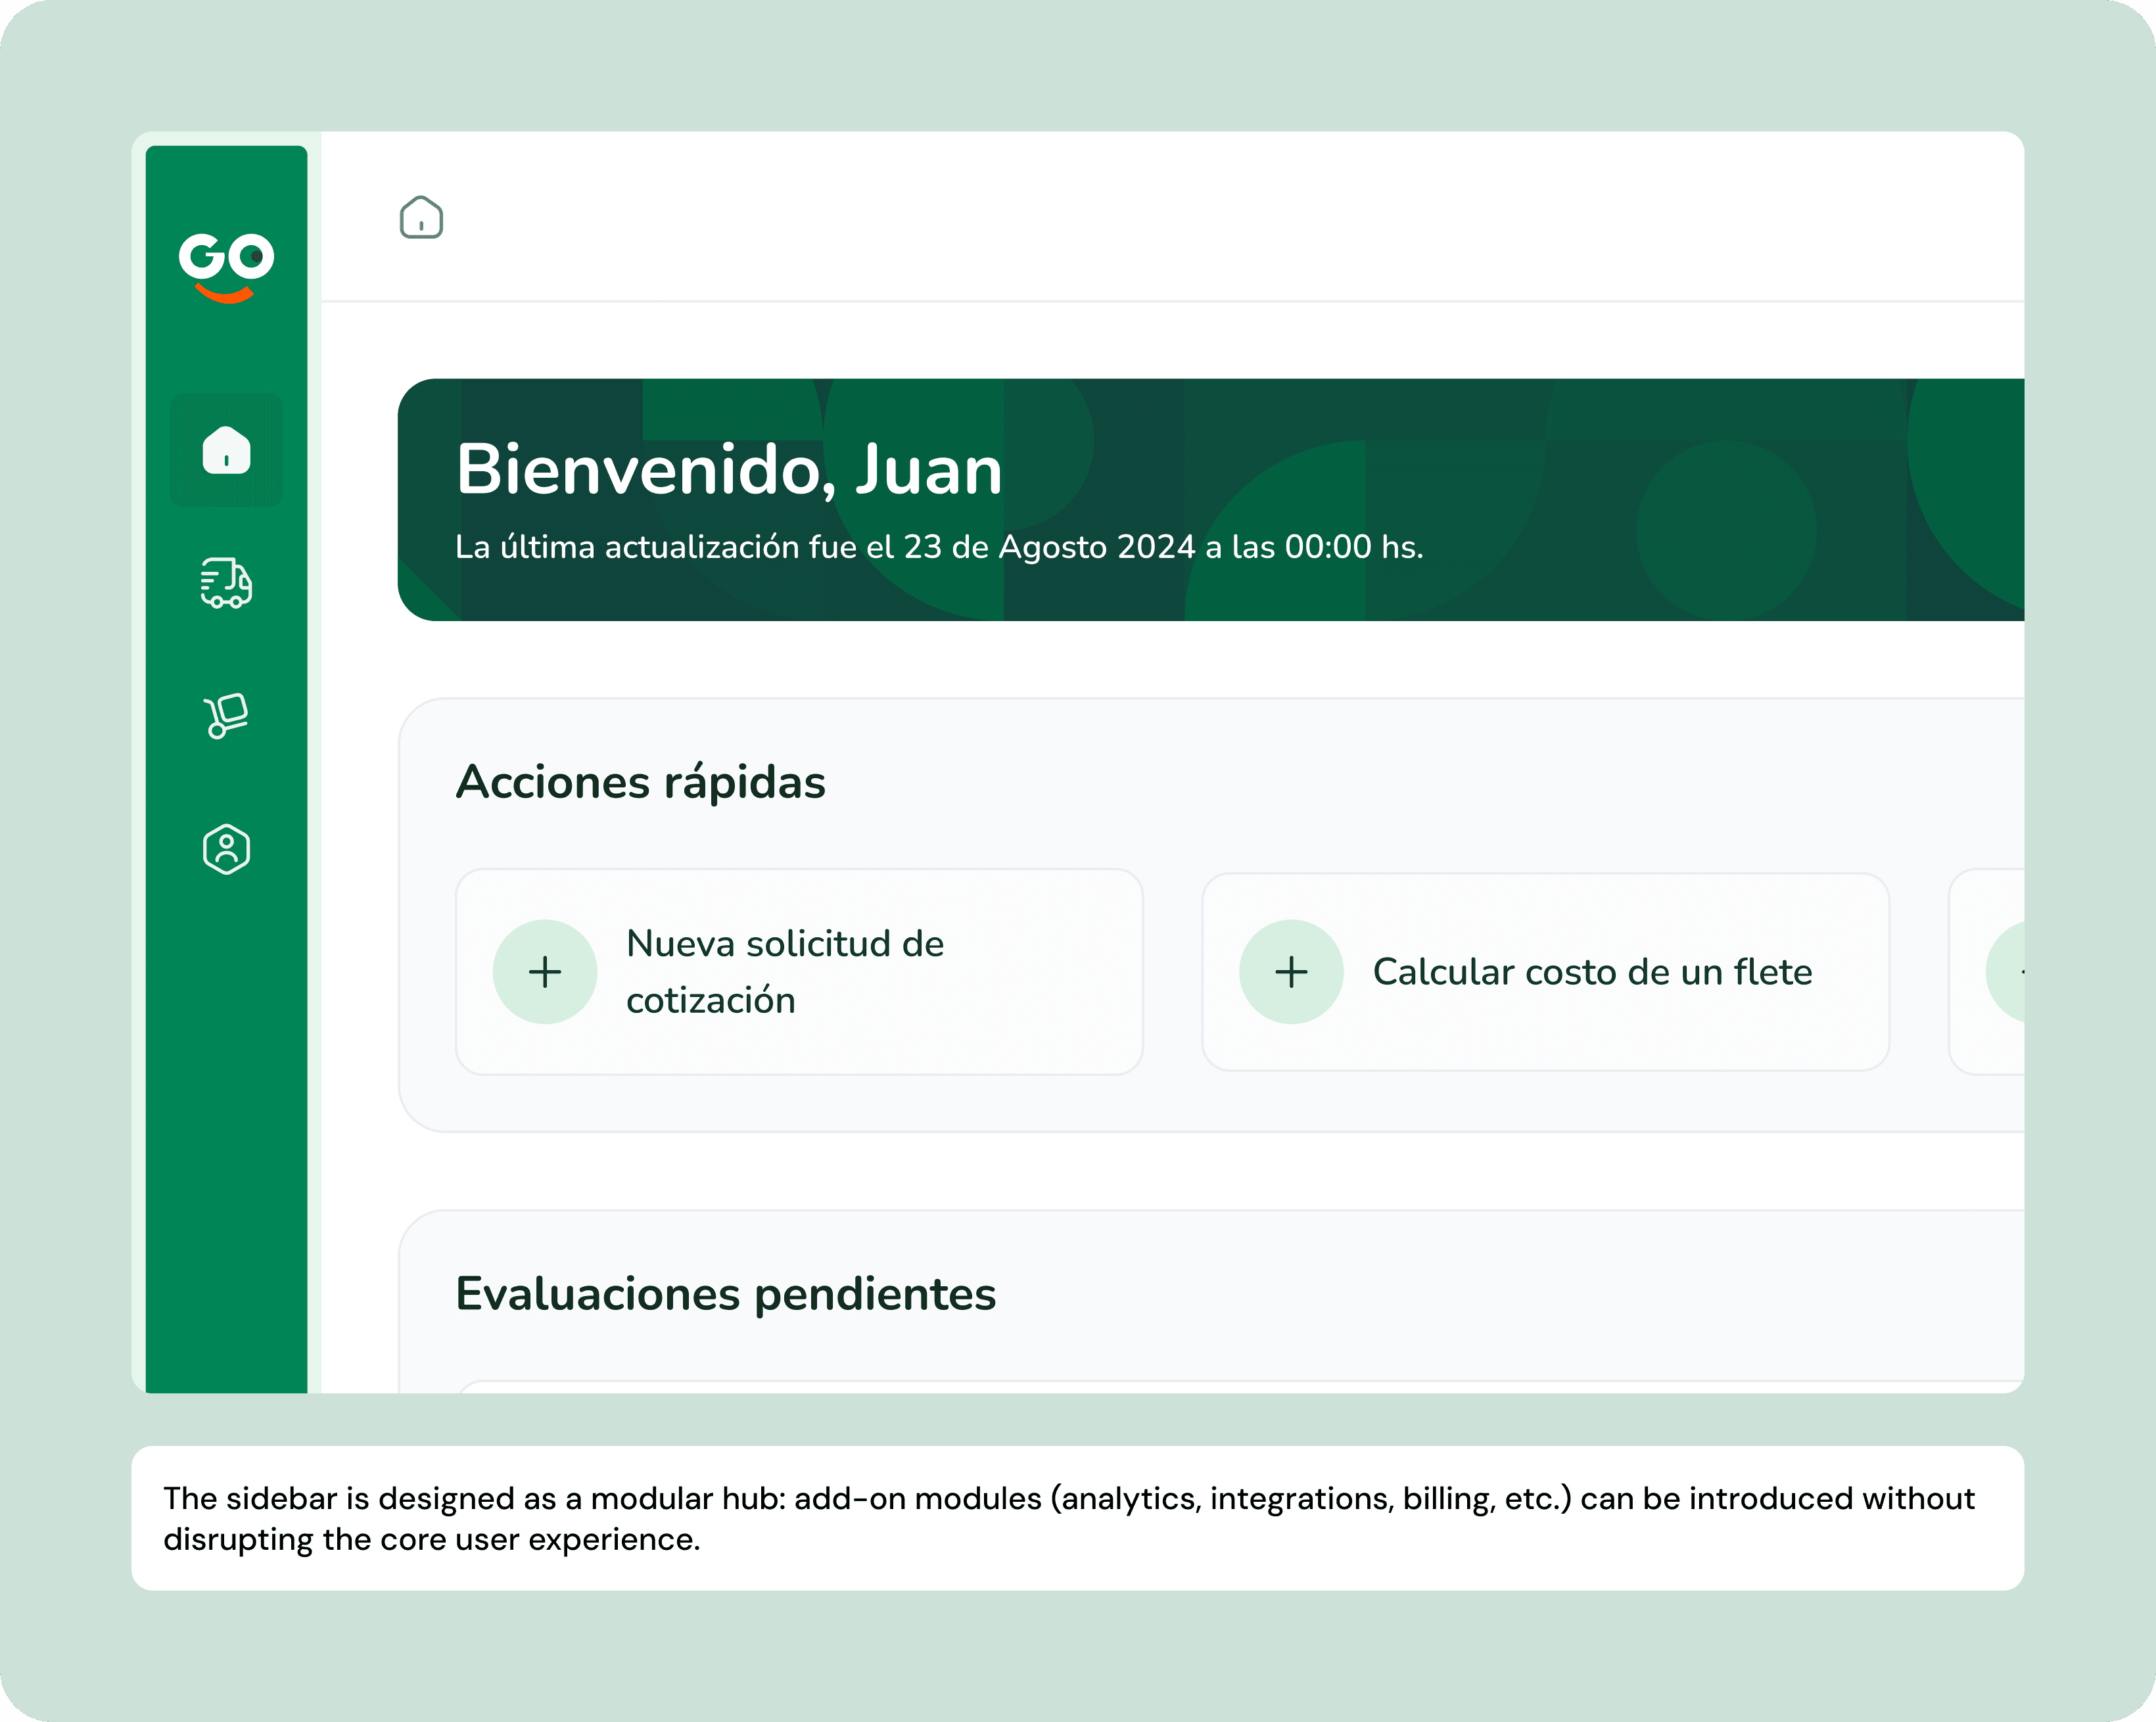The width and height of the screenshot is (2156, 1722).
Task: Click the partially visible third action plus icon
Action: coord(2009,971)
